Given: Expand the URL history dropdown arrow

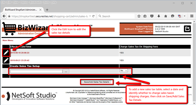Looking at the screenshot, I should coord(90,16).
